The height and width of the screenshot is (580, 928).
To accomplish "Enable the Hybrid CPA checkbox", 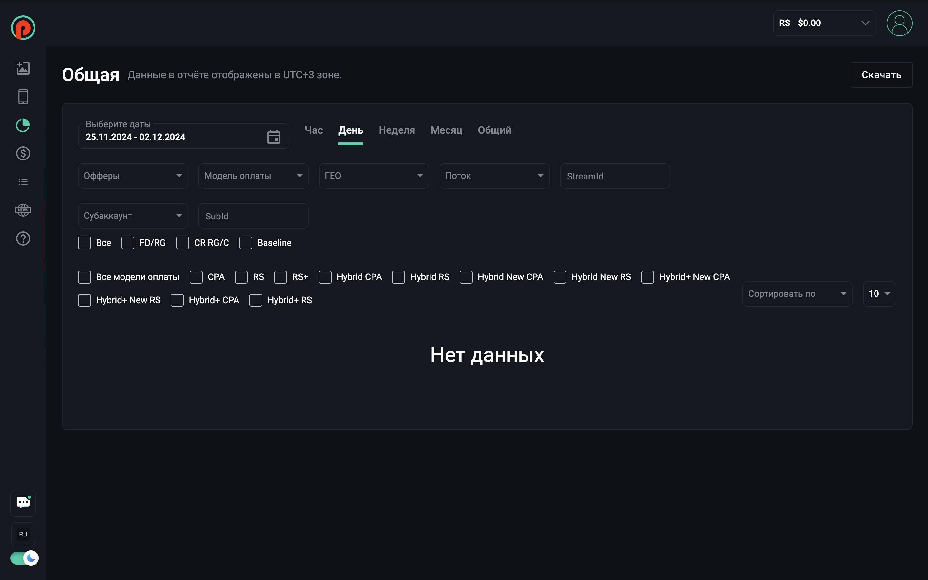I will pos(325,277).
